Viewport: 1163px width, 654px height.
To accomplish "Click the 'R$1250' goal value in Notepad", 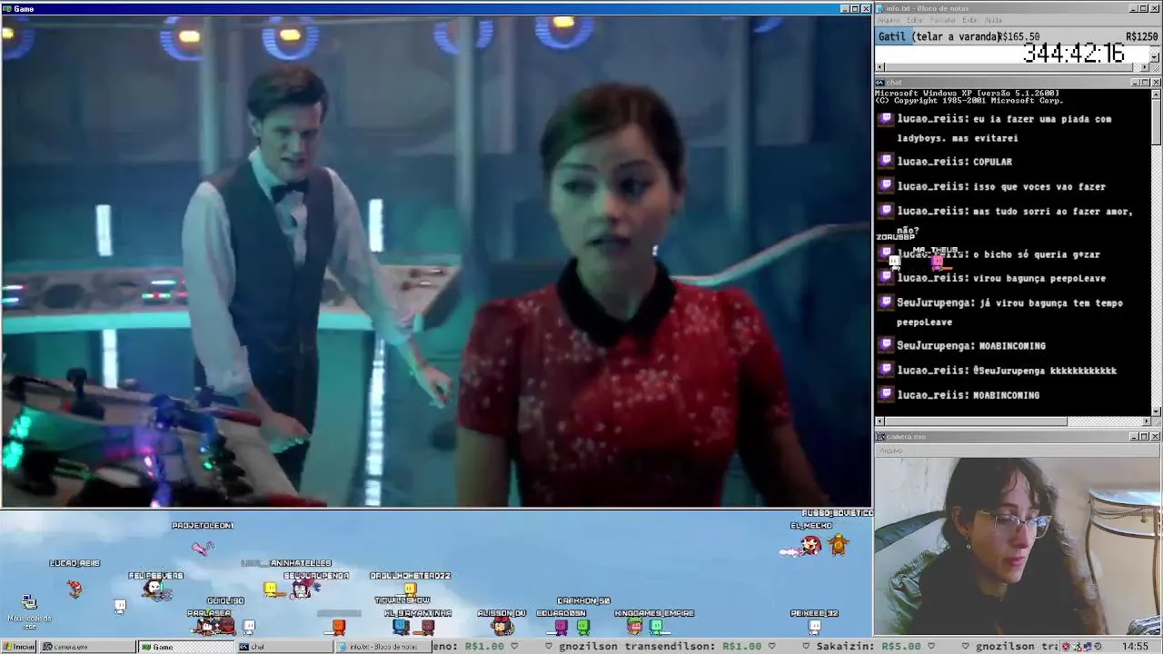I will click(1141, 37).
